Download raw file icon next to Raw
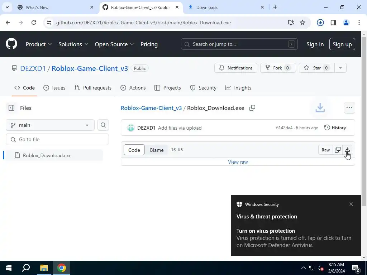Viewport: 367px width, 275px height. [x=347, y=150]
